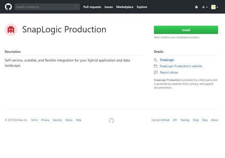Open Contact GitHub in the footer
225x158 pixels.
(160, 120)
